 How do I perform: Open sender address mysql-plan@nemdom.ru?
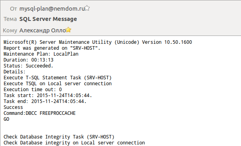(52, 9)
